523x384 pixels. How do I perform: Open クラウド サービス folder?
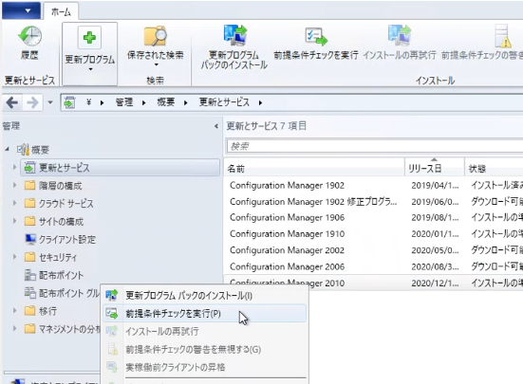pyautogui.click(x=59, y=203)
